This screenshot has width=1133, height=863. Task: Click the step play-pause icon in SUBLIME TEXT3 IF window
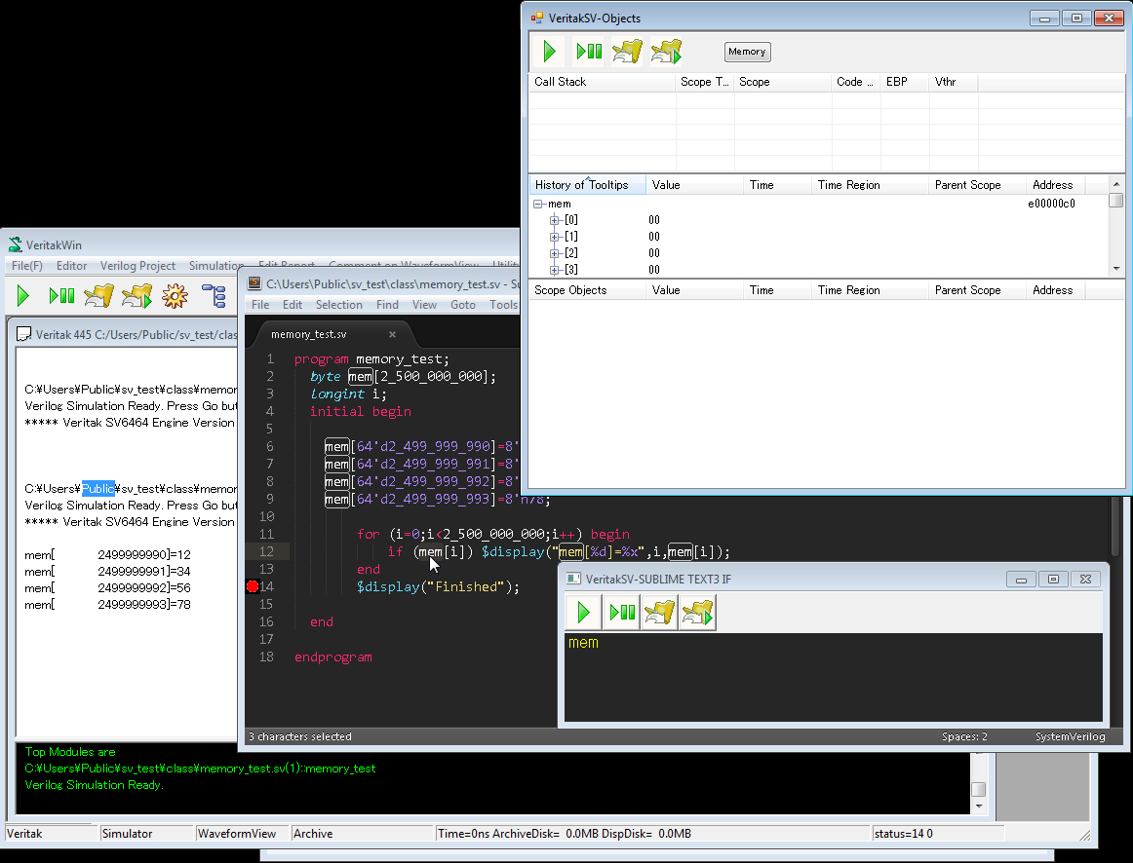tap(622, 613)
